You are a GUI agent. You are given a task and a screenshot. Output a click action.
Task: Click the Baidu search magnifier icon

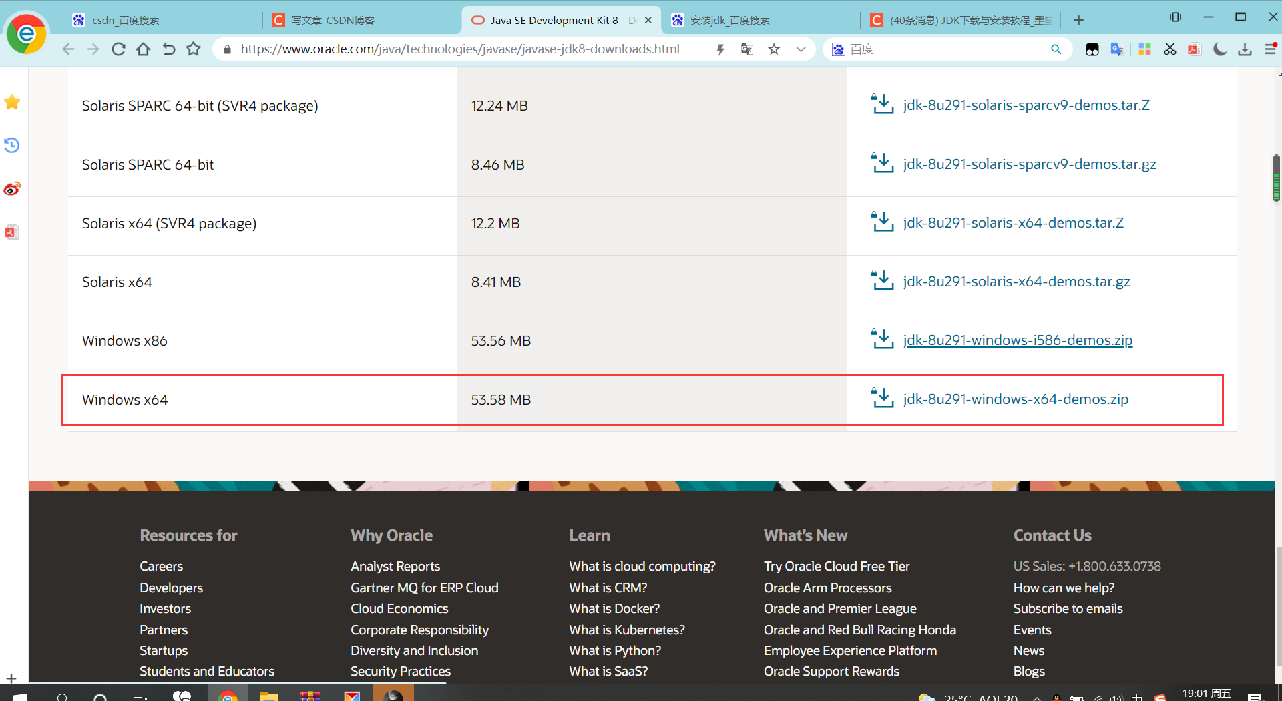click(x=1056, y=49)
